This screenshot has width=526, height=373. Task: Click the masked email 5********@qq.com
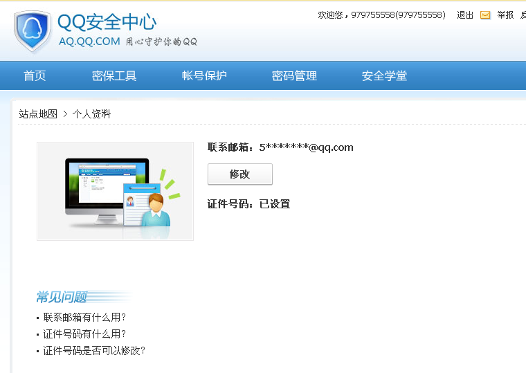(307, 147)
